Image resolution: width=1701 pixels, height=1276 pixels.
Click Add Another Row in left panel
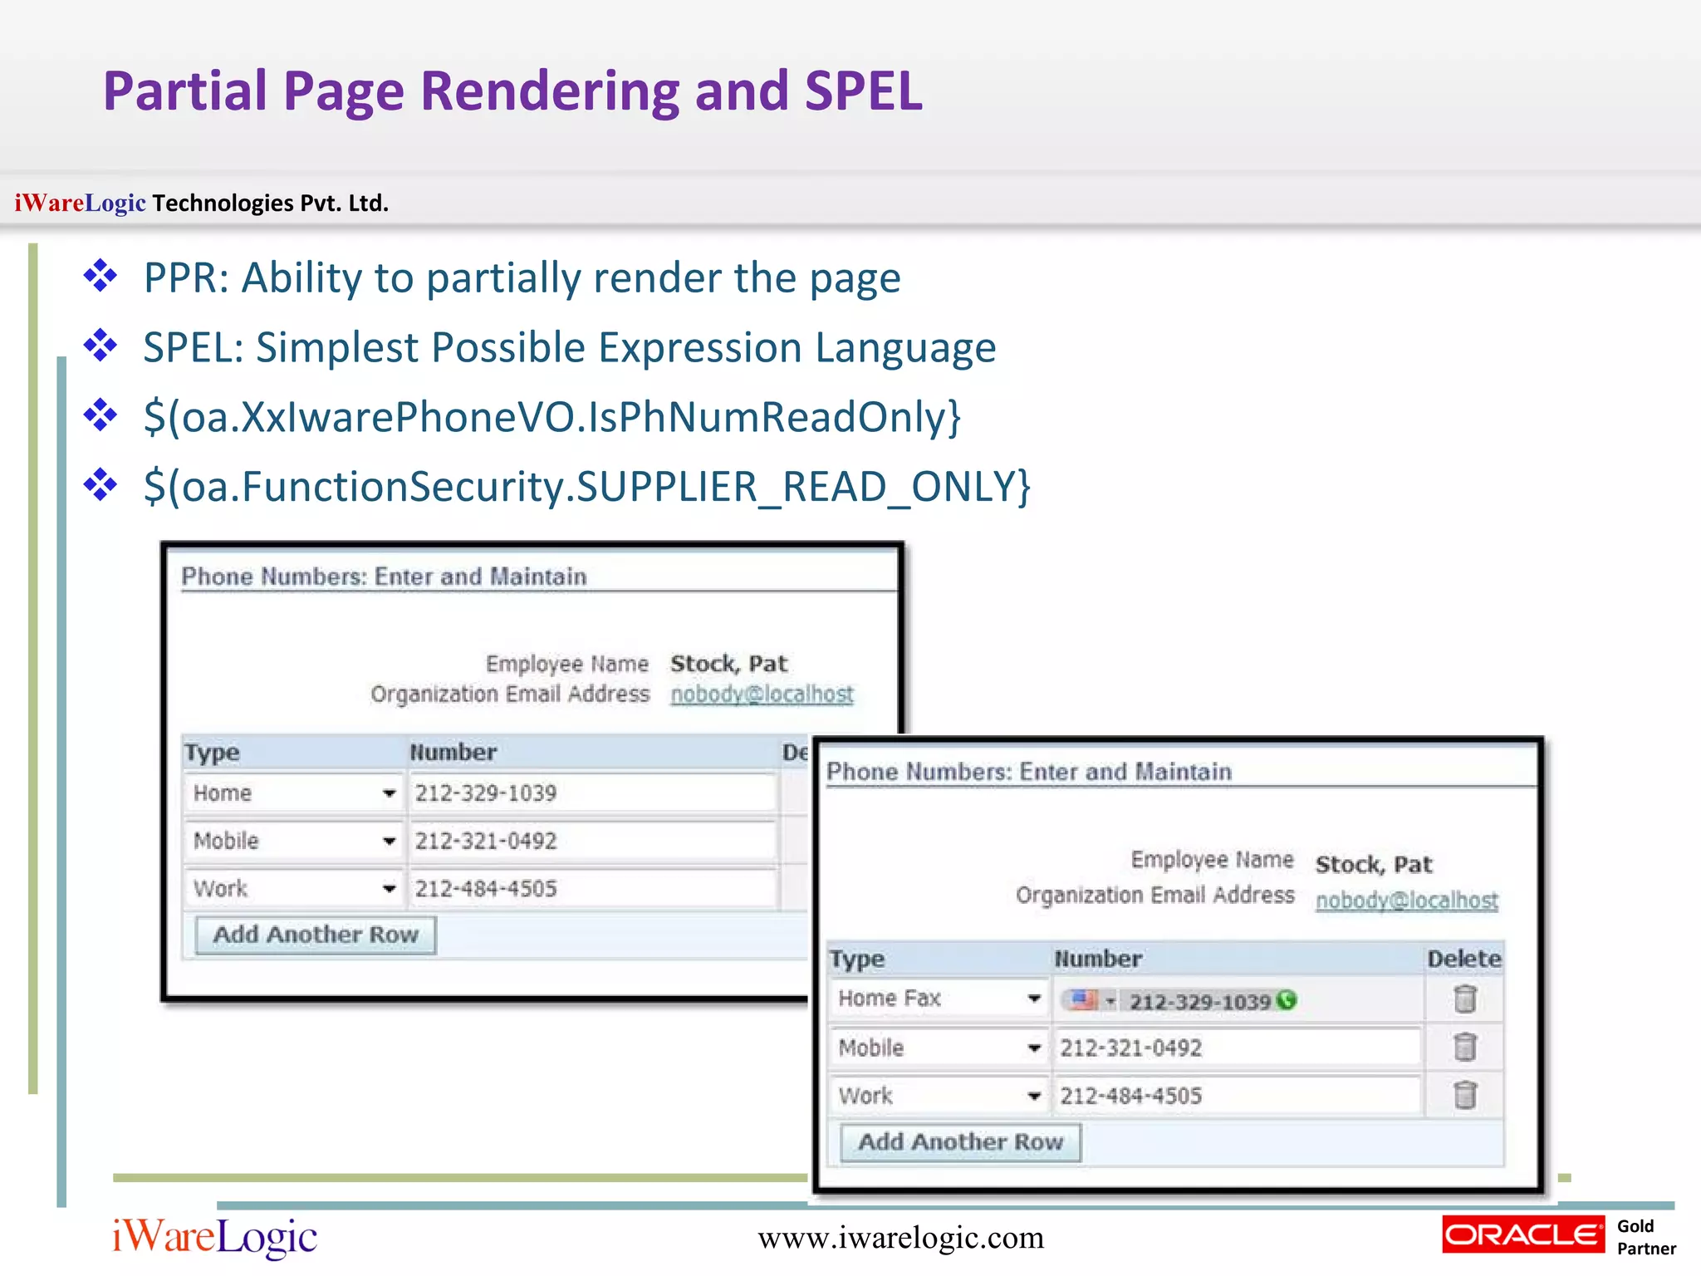point(316,935)
